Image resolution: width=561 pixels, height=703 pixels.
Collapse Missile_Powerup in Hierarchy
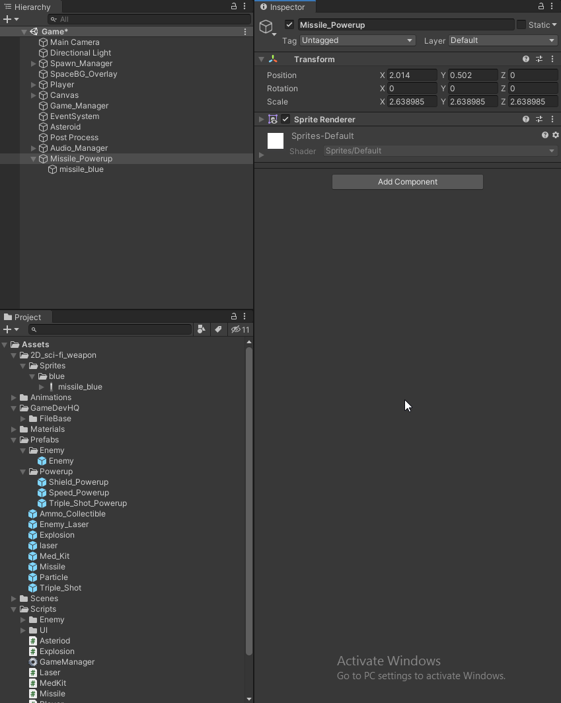pyautogui.click(x=33, y=159)
